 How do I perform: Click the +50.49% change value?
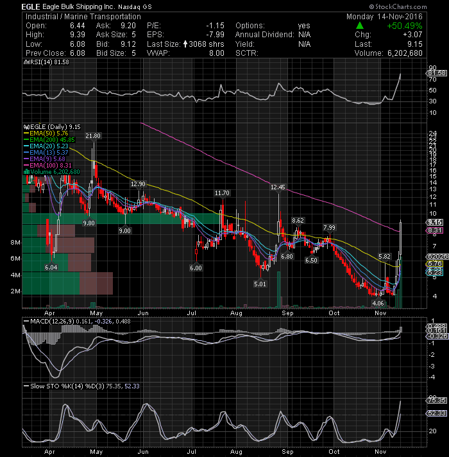405,26
